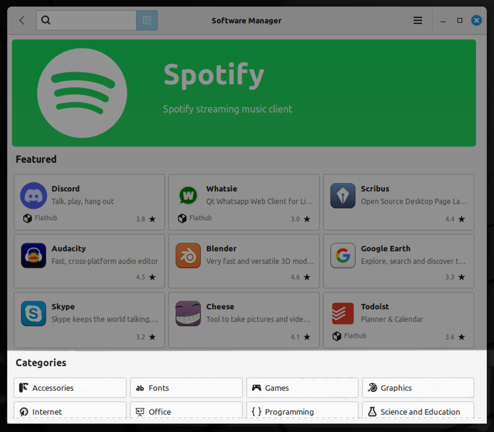
Task: Select the Google Earth title
Action: click(385, 249)
